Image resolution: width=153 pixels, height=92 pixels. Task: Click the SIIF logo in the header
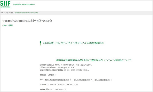[5, 5]
